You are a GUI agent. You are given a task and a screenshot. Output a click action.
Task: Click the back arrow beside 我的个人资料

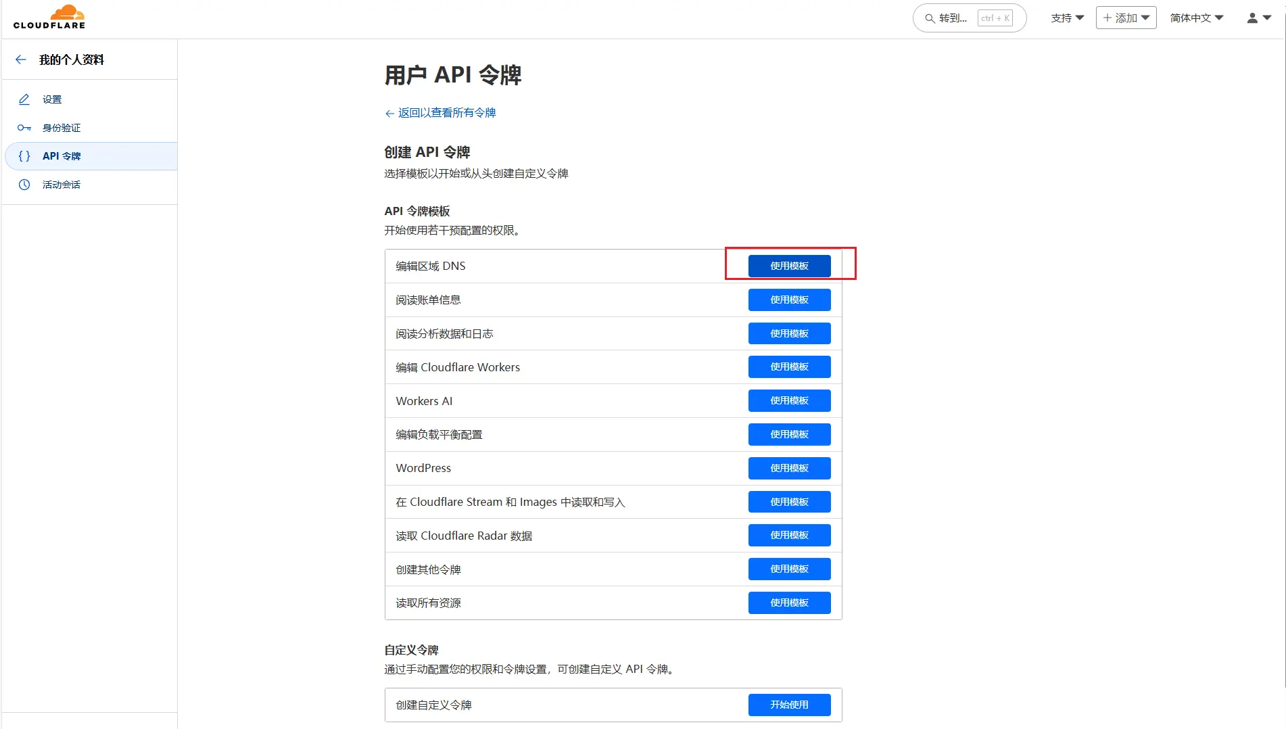21,60
